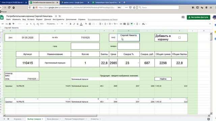Click the Настройки Доступа button

pos(198,17)
